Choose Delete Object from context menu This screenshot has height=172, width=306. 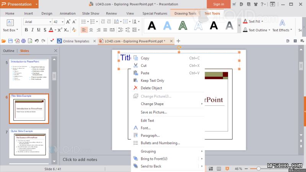click(x=151, y=88)
